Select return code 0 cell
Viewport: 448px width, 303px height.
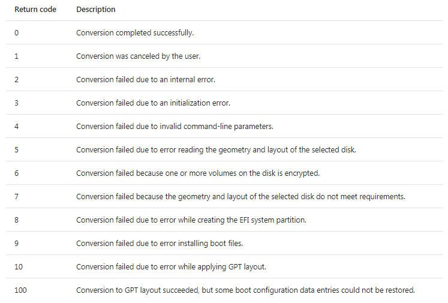[16, 33]
